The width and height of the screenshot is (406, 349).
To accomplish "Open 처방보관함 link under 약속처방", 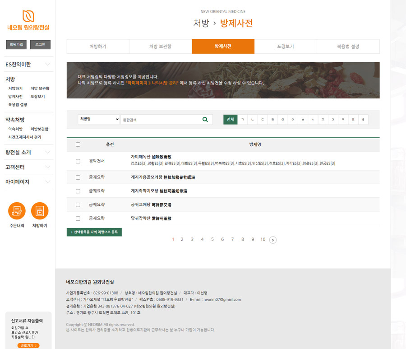I will point(39,129).
